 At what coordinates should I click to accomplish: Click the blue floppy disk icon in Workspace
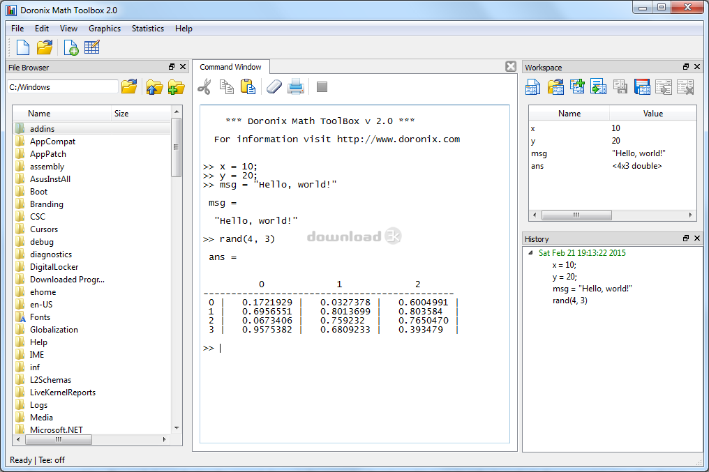coord(642,87)
